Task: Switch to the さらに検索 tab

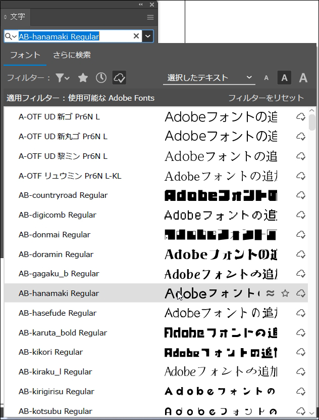Action: pos(72,55)
